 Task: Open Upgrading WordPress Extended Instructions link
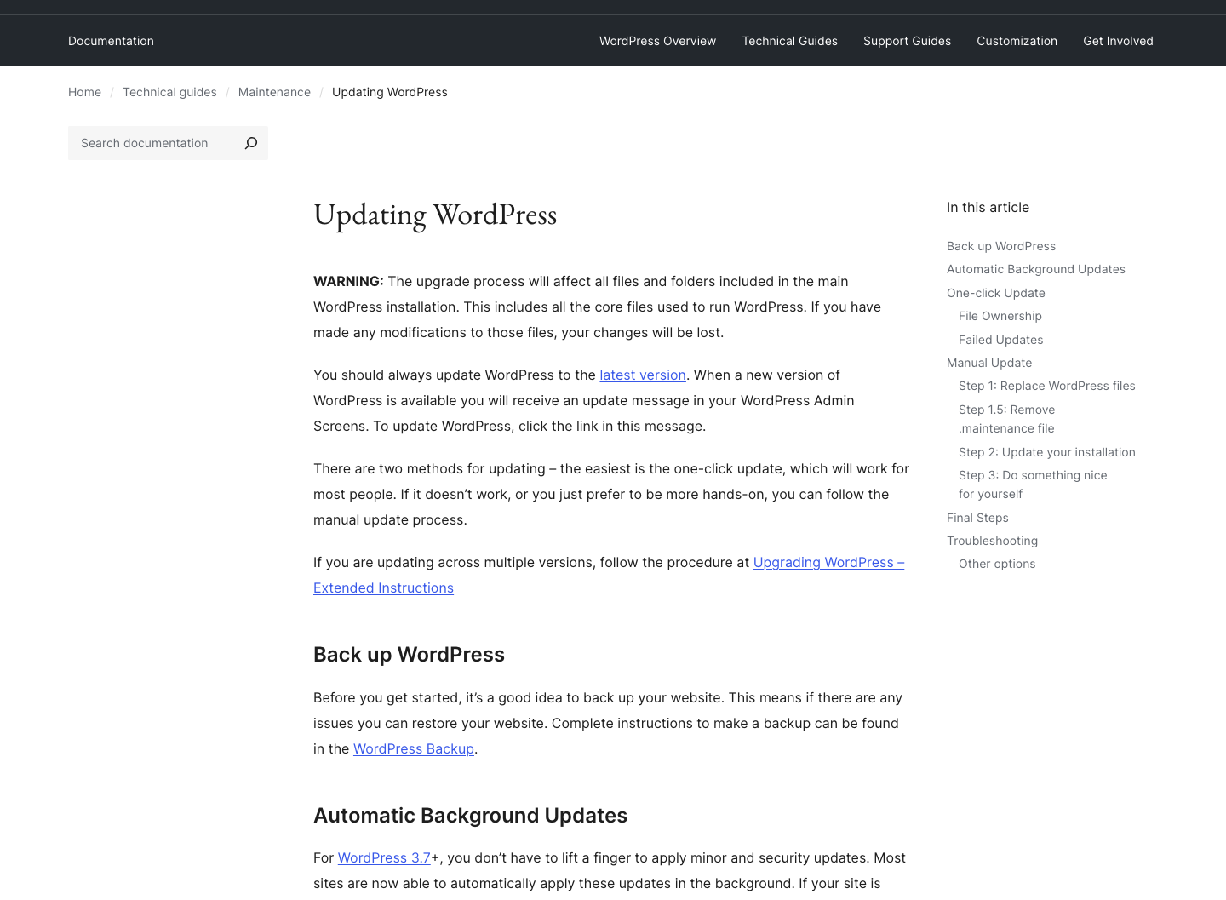(828, 562)
